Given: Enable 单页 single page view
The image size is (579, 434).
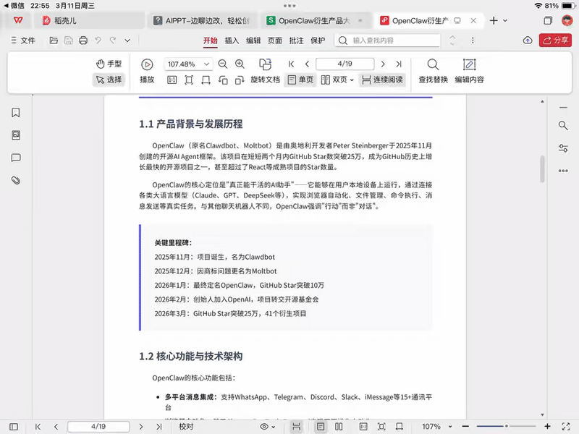Looking at the screenshot, I should click(300, 80).
